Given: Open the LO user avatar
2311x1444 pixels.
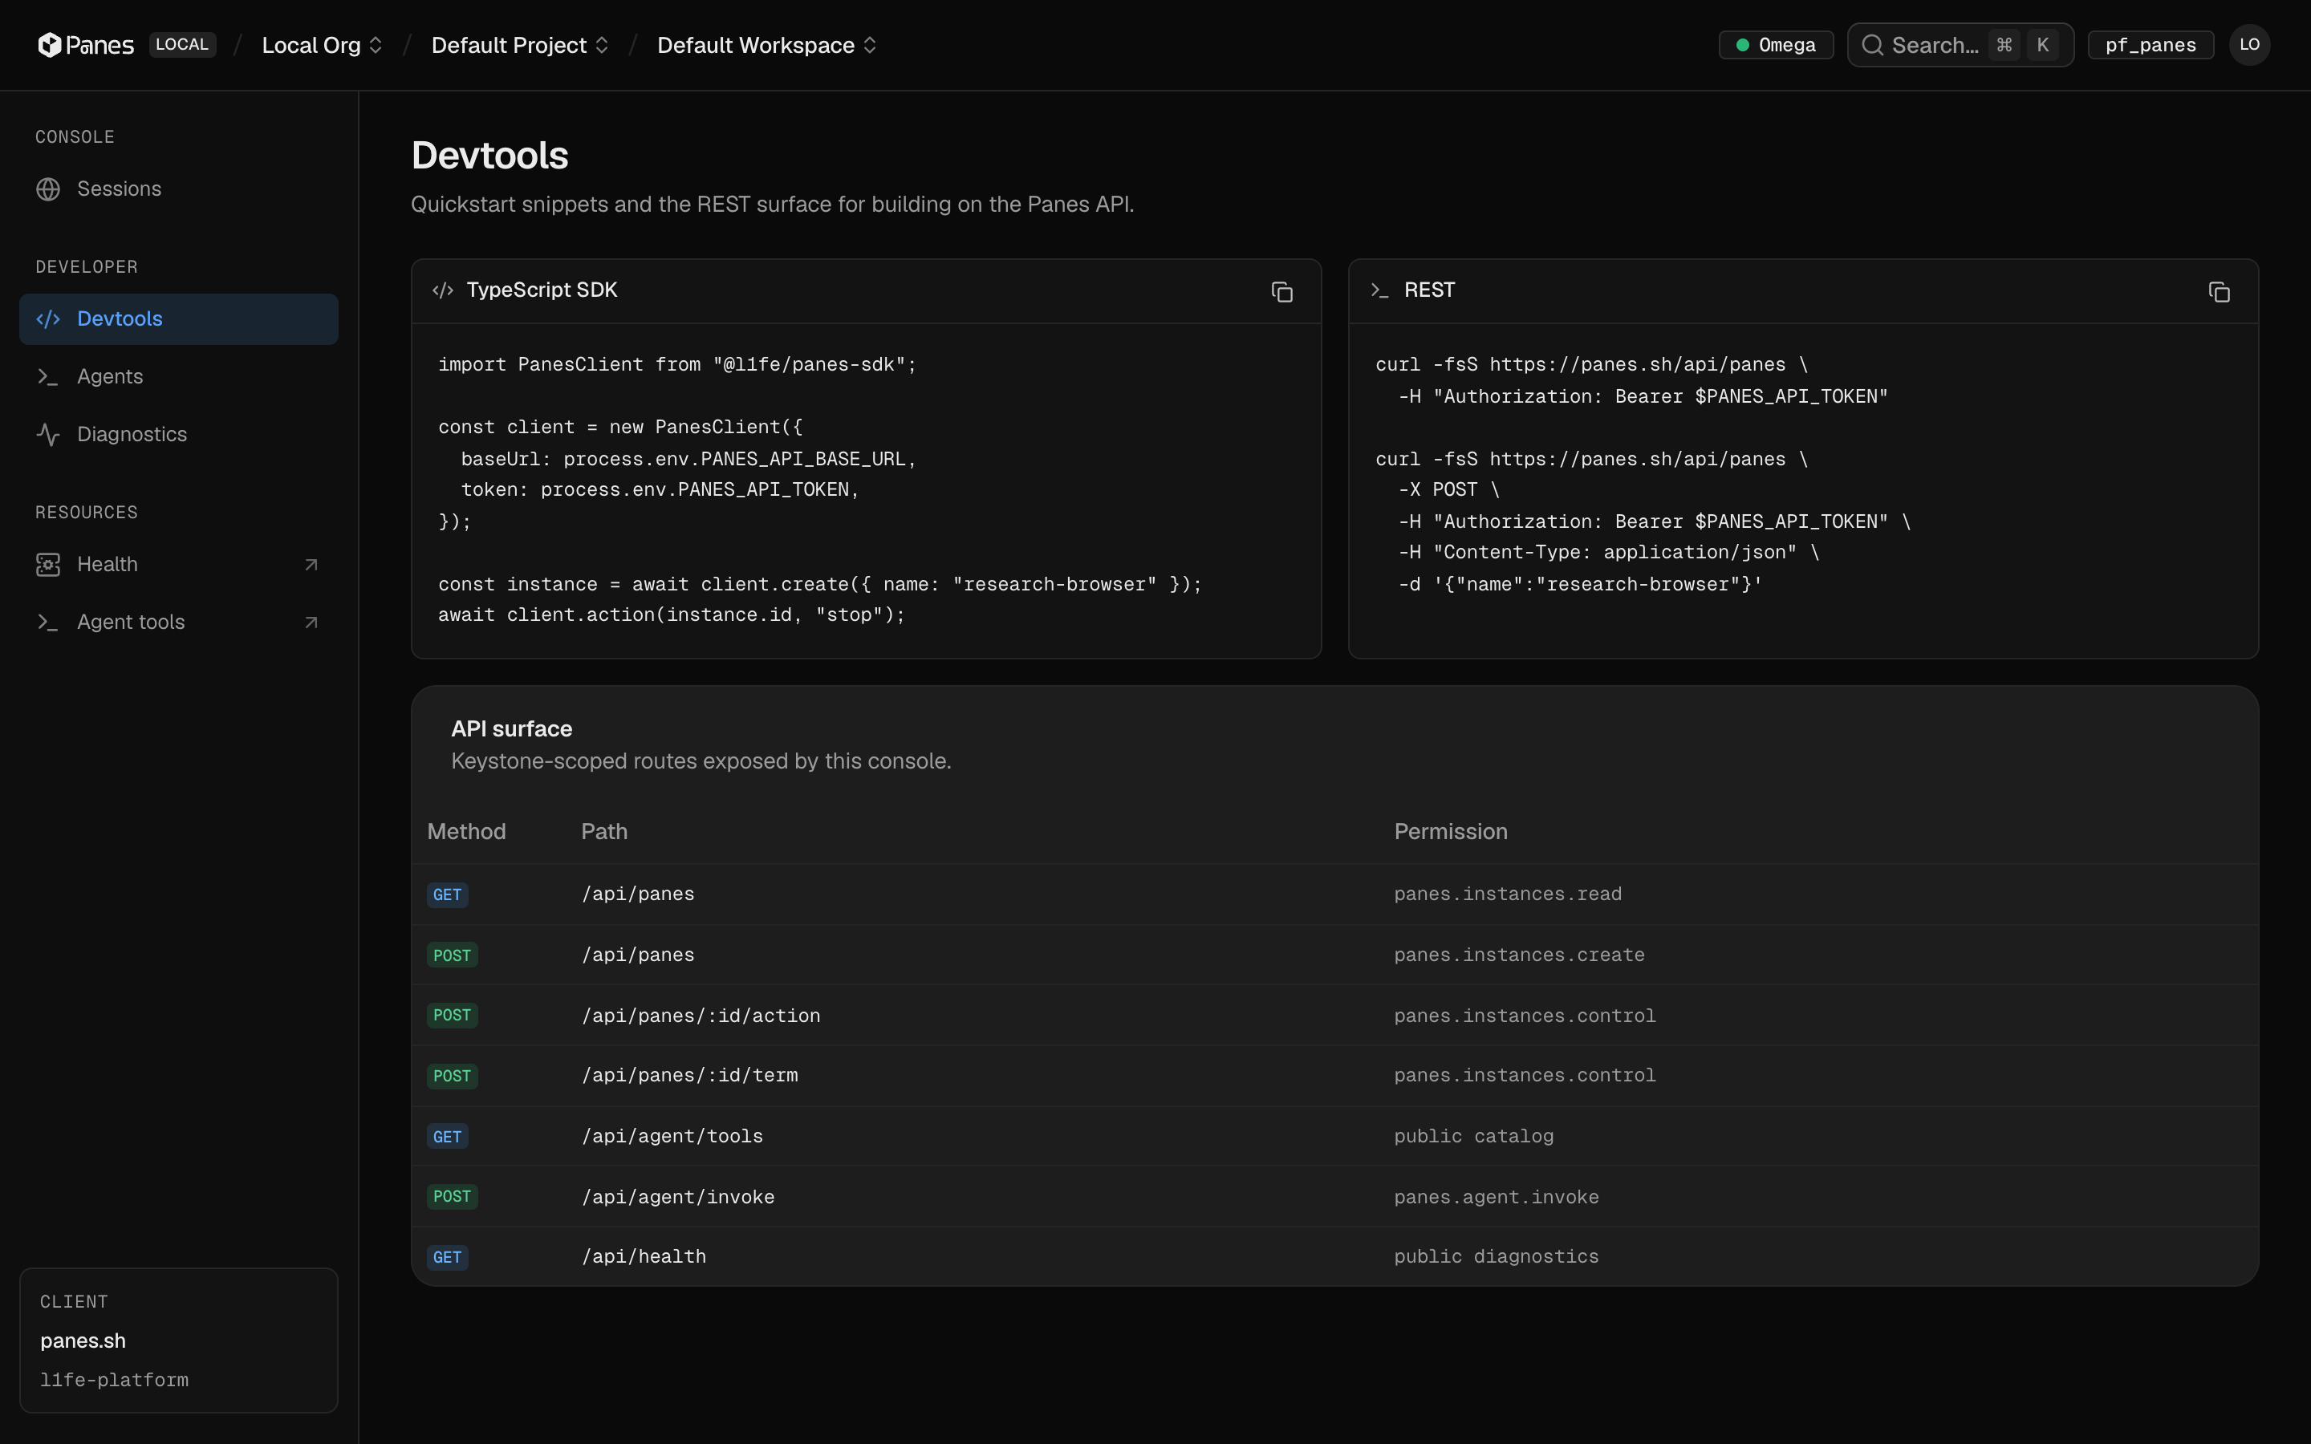Looking at the screenshot, I should 2249,45.
